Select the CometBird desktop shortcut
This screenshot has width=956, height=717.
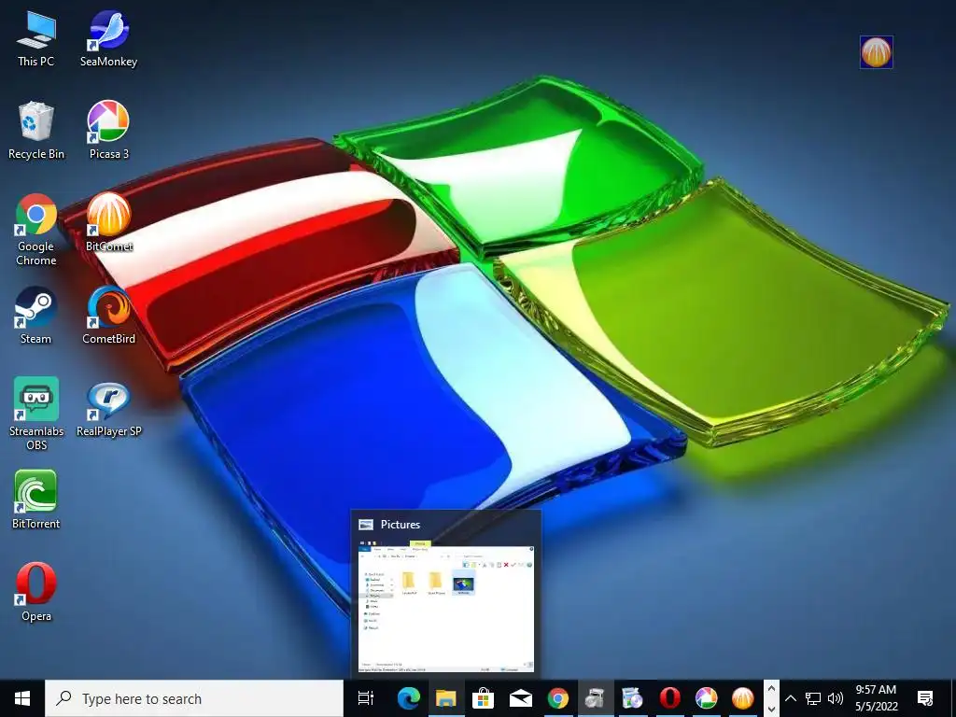(x=108, y=316)
